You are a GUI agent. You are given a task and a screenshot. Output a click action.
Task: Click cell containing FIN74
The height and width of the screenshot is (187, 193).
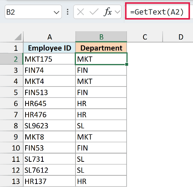point(50,70)
